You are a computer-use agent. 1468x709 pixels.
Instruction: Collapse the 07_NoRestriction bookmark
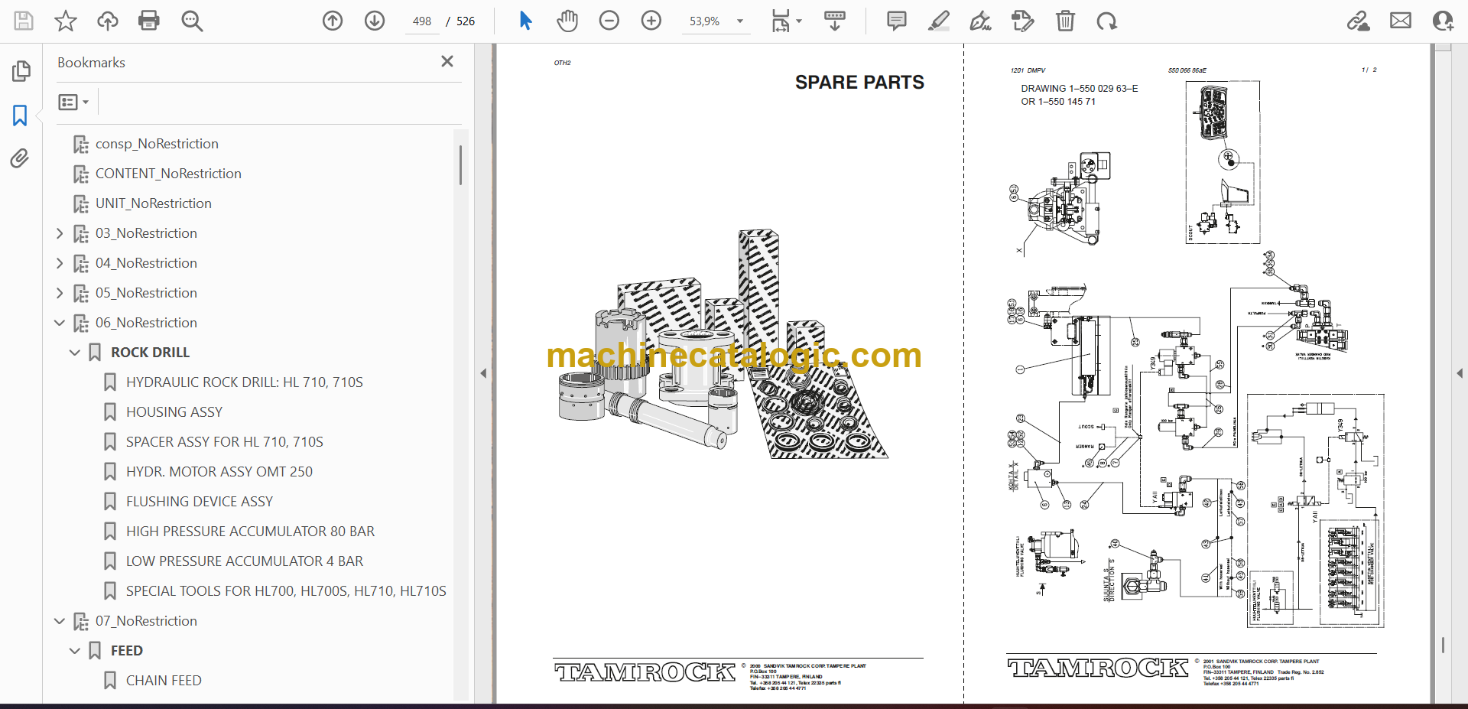[60, 621]
